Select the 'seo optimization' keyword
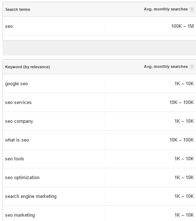The height and width of the screenshot is (221, 196). (22, 177)
